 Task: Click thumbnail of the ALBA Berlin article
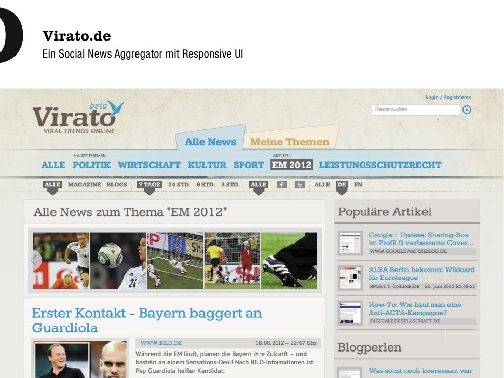(350, 278)
